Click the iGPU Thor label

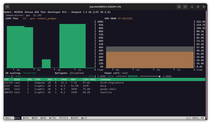[12, 18]
